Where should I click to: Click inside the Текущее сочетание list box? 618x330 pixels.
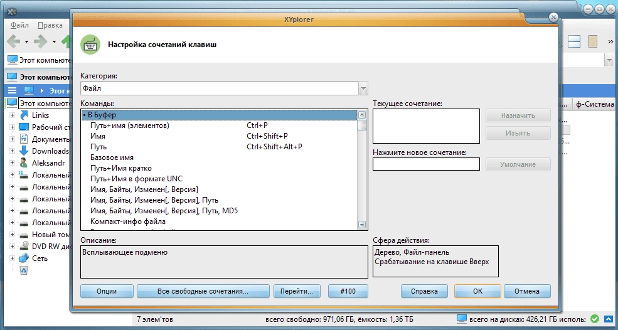click(426, 126)
